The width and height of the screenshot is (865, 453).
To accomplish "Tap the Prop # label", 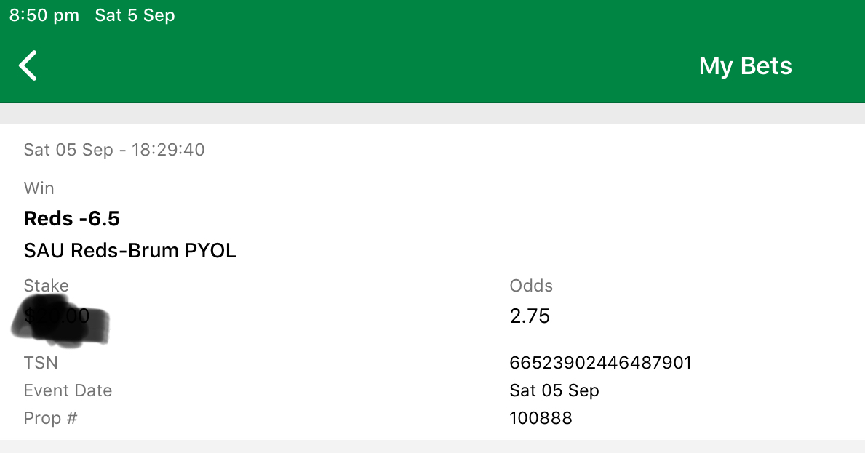I will (50, 418).
